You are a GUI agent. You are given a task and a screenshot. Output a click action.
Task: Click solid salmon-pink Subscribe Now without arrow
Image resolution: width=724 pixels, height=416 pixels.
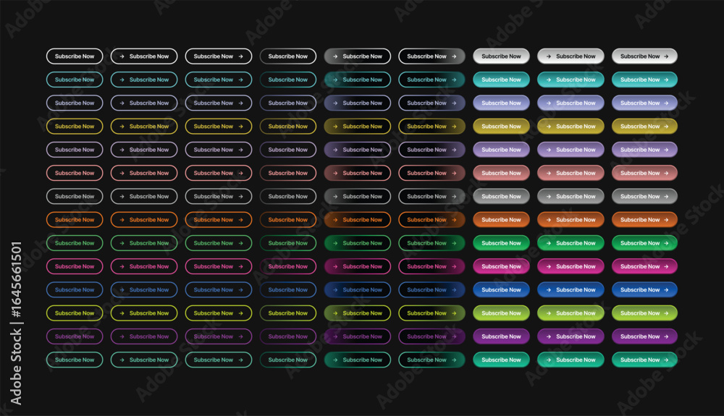[x=501, y=173]
